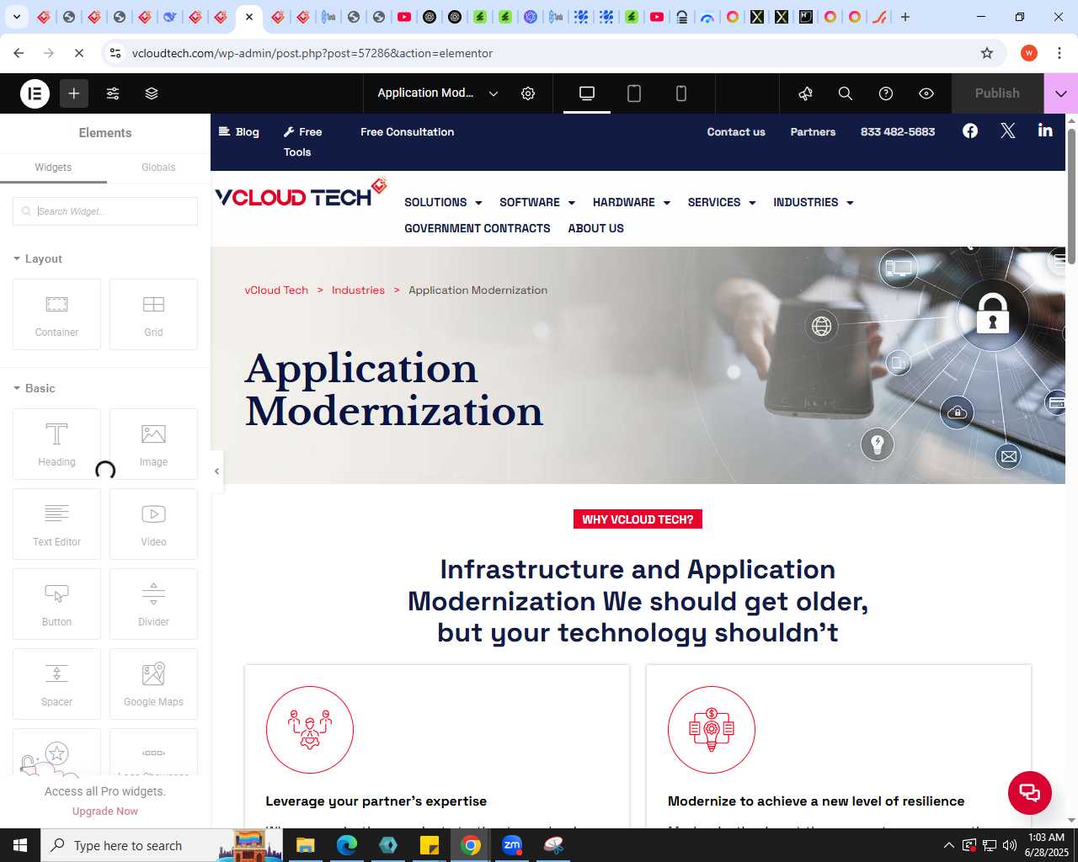Screen dimensions: 1078x862
Task: Click the Application Modernization page heading
Action: tap(394, 390)
